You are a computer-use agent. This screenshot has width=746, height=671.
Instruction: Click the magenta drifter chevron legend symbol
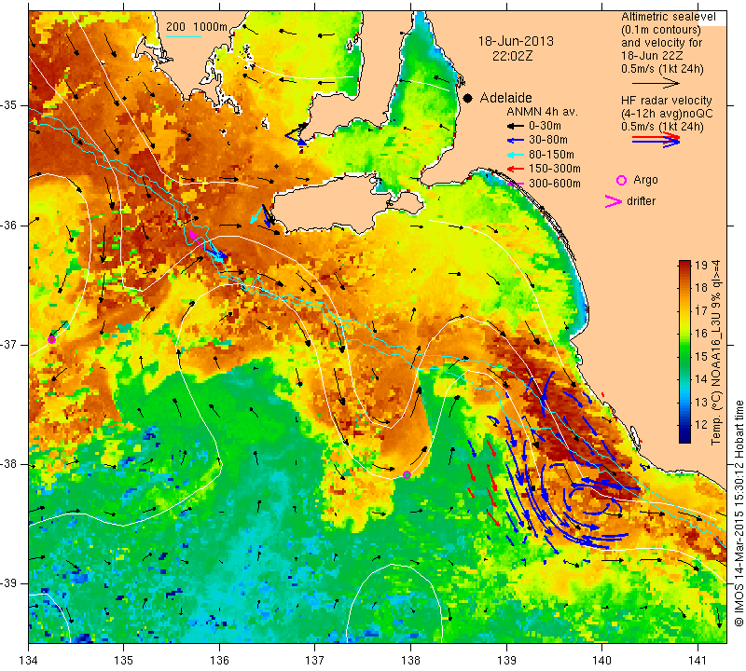point(614,201)
